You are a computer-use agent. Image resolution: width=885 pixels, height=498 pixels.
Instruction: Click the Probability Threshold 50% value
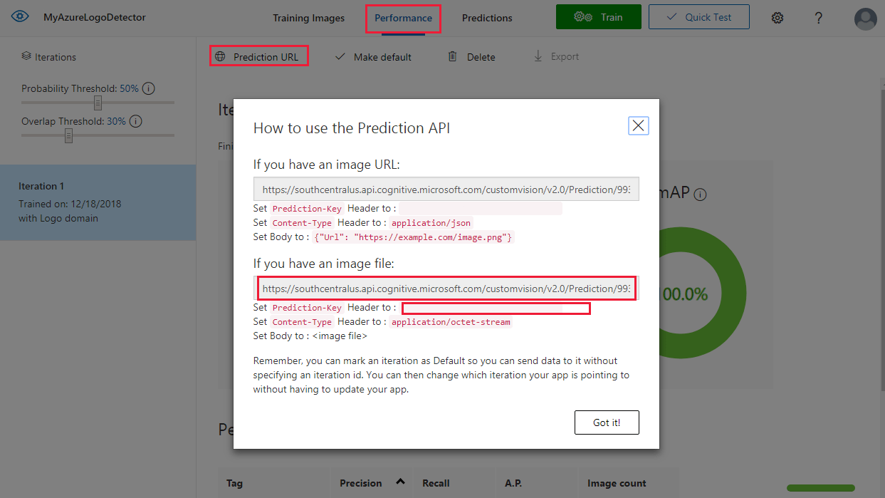coord(129,88)
